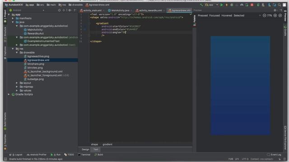Click the Debug app bug icon
The width and height of the screenshot is (289, 162).
(x=232, y=5)
